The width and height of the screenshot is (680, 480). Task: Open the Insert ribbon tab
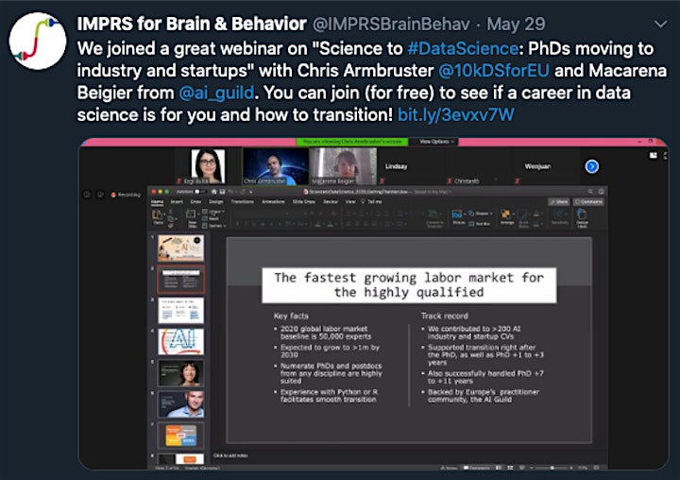[177, 202]
